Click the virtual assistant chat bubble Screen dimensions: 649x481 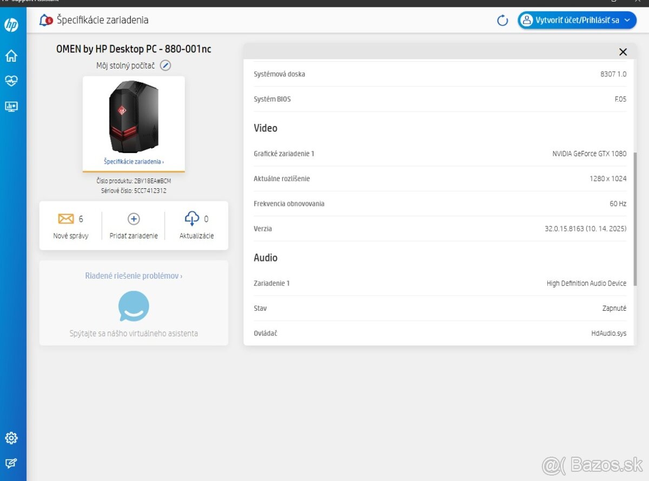134,306
